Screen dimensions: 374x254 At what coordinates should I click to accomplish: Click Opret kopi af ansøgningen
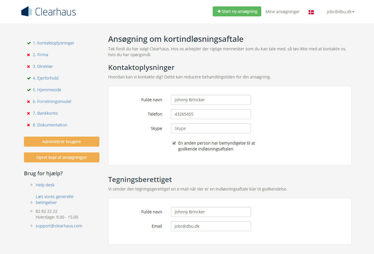coord(62,157)
